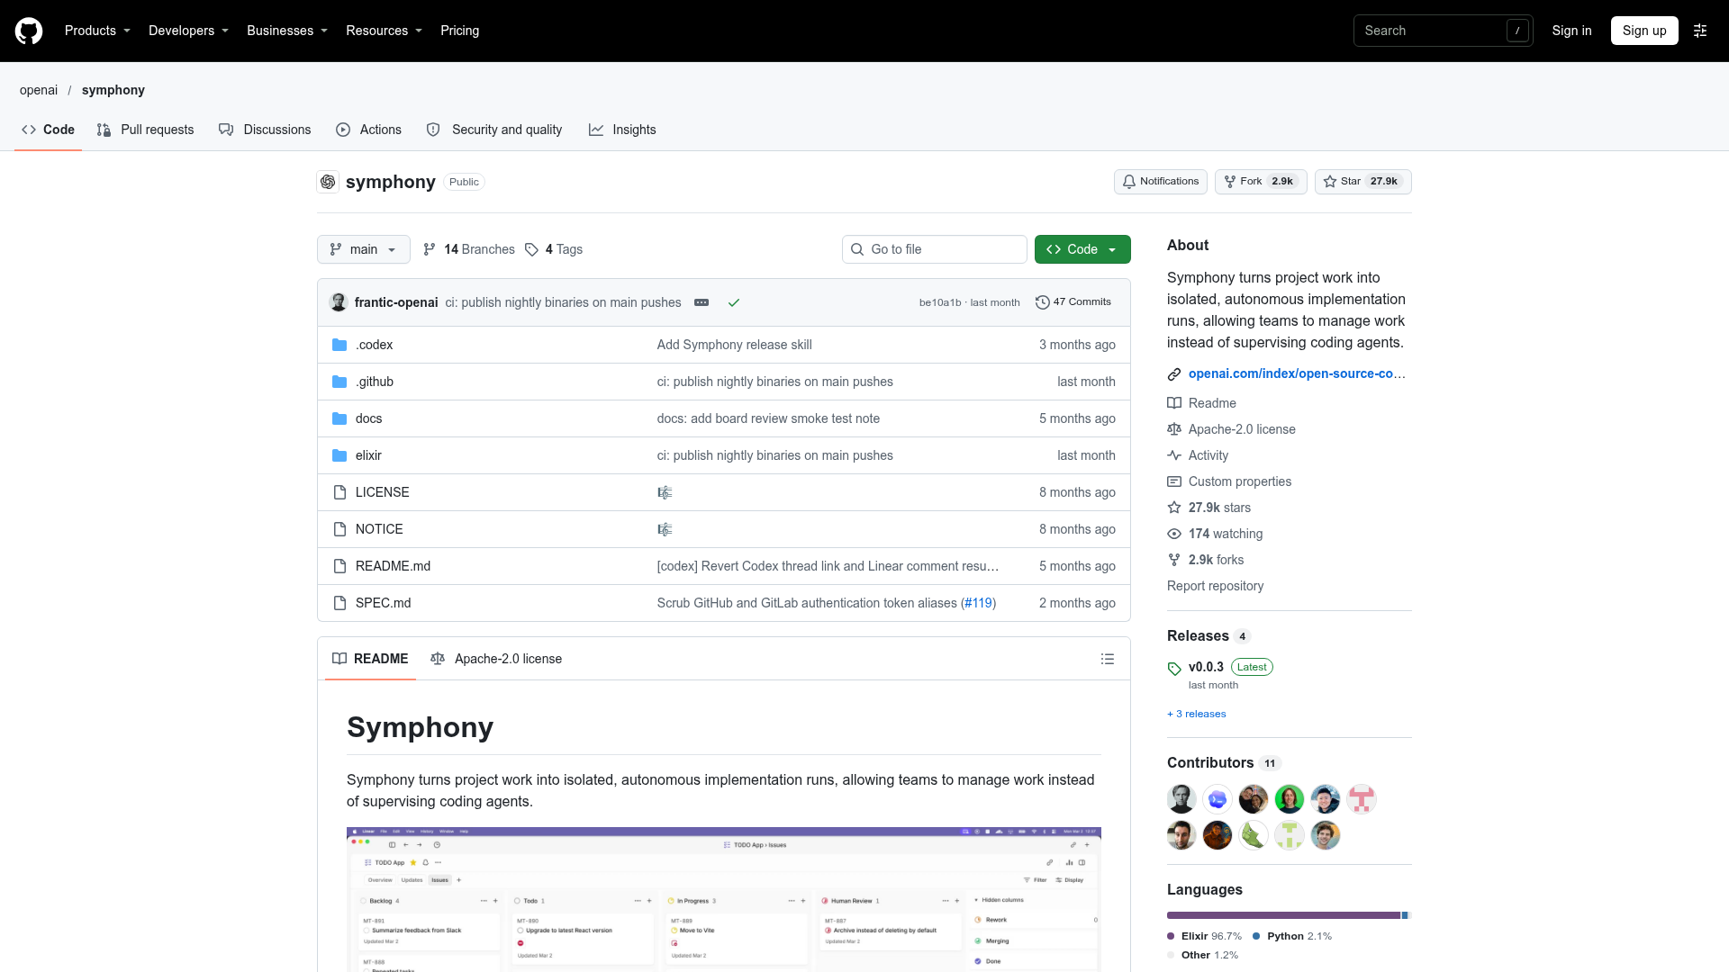Open 174 watching link

(1215, 534)
